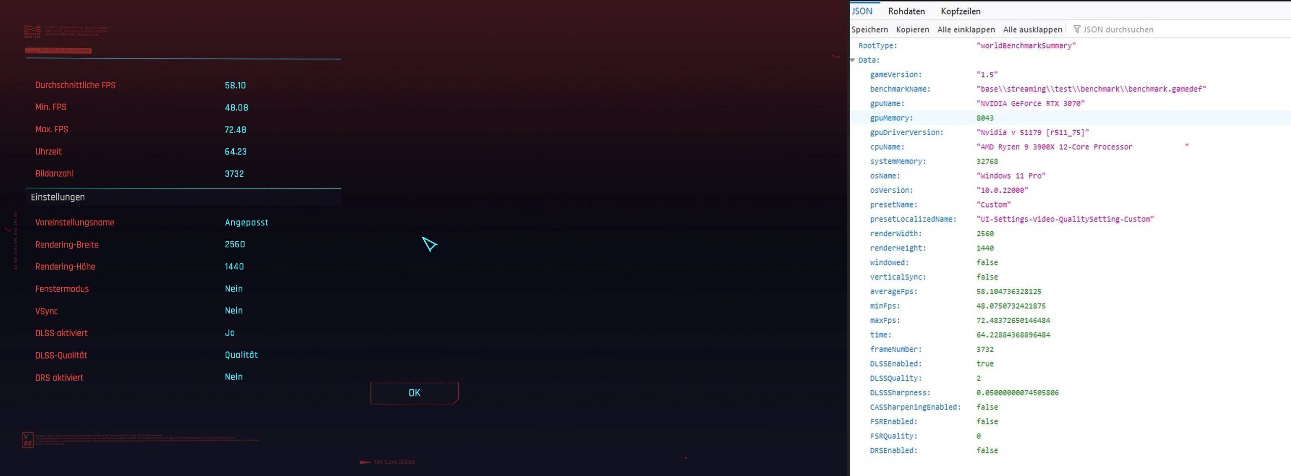The height and width of the screenshot is (476, 1291).
Task: Select the JSON tab
Action: click(862, 11)
